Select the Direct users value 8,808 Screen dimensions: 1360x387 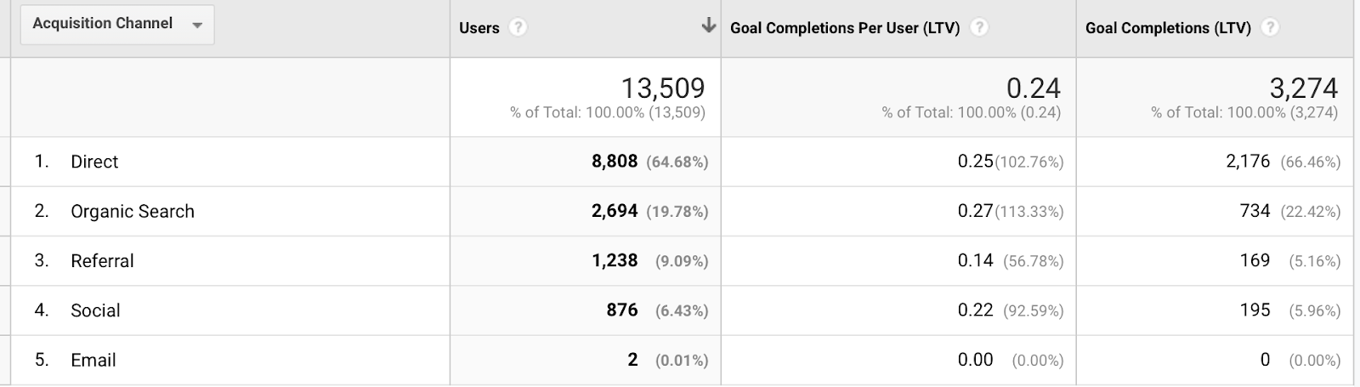(x=614, y=162)
